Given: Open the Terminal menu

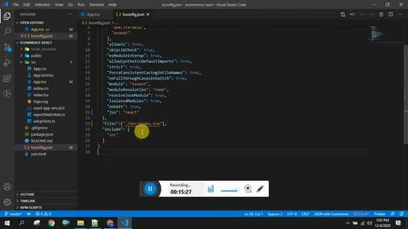Looking at the screenshot, I should [x=96, y=4].
